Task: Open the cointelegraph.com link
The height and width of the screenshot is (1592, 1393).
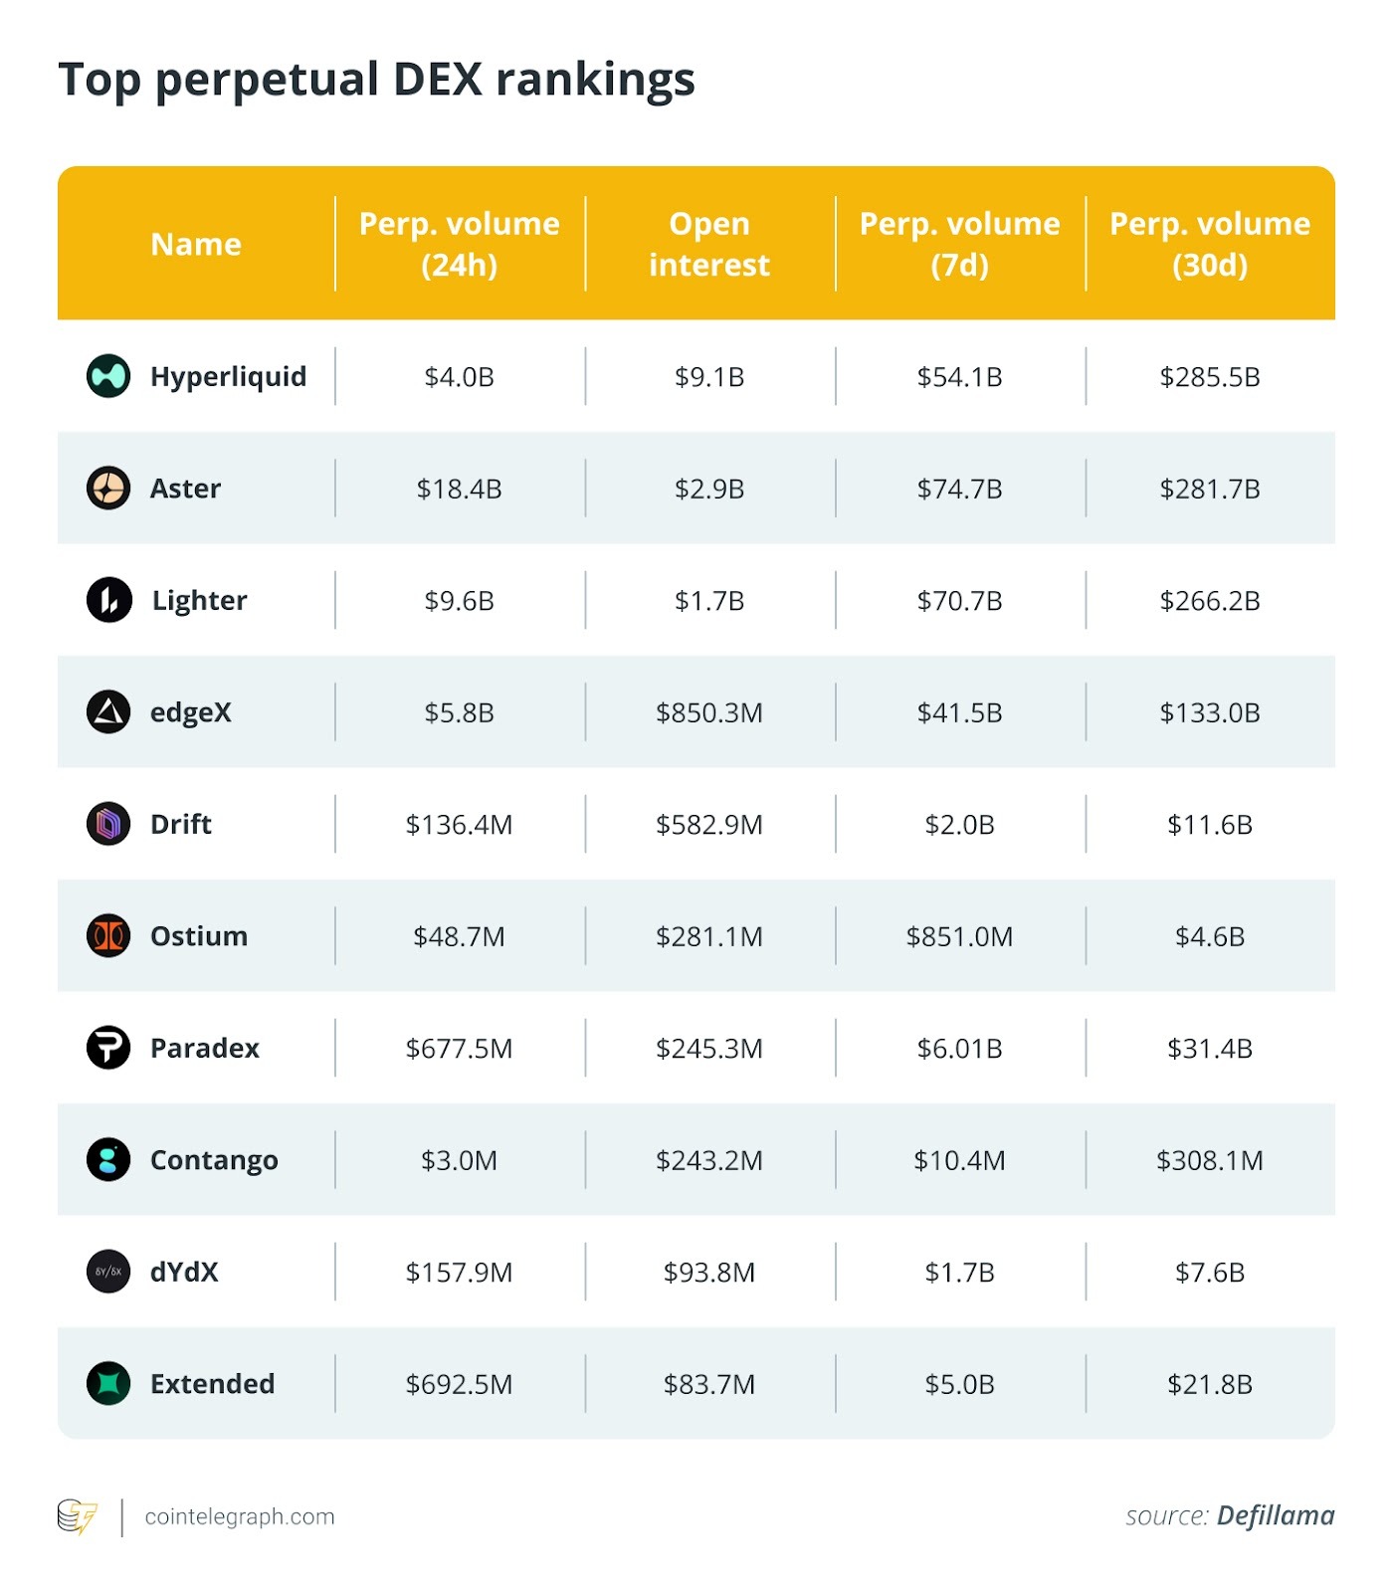Action: (x=240, y=1517)
